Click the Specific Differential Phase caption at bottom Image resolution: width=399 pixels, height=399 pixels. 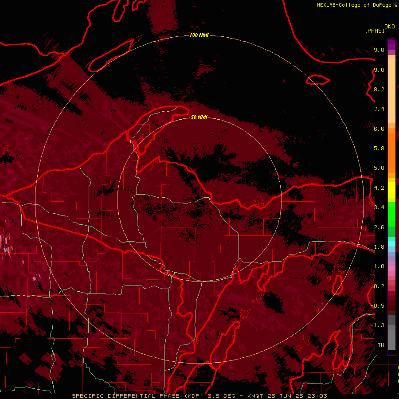199,396
